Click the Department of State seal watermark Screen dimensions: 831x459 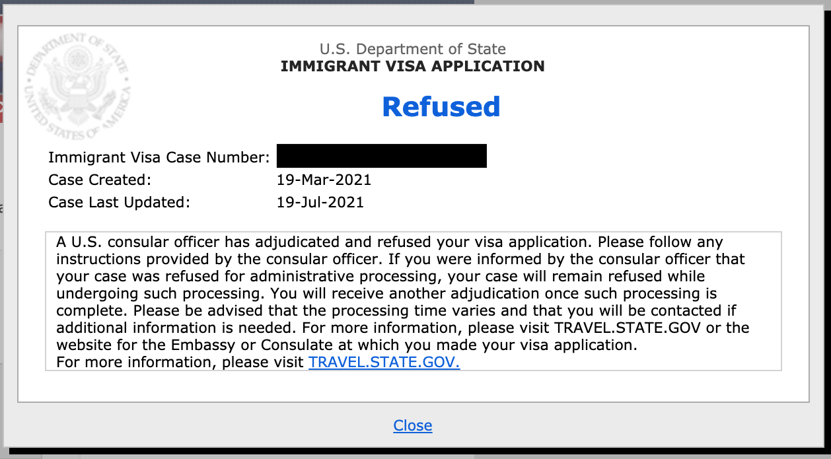[x=78, y=87]
